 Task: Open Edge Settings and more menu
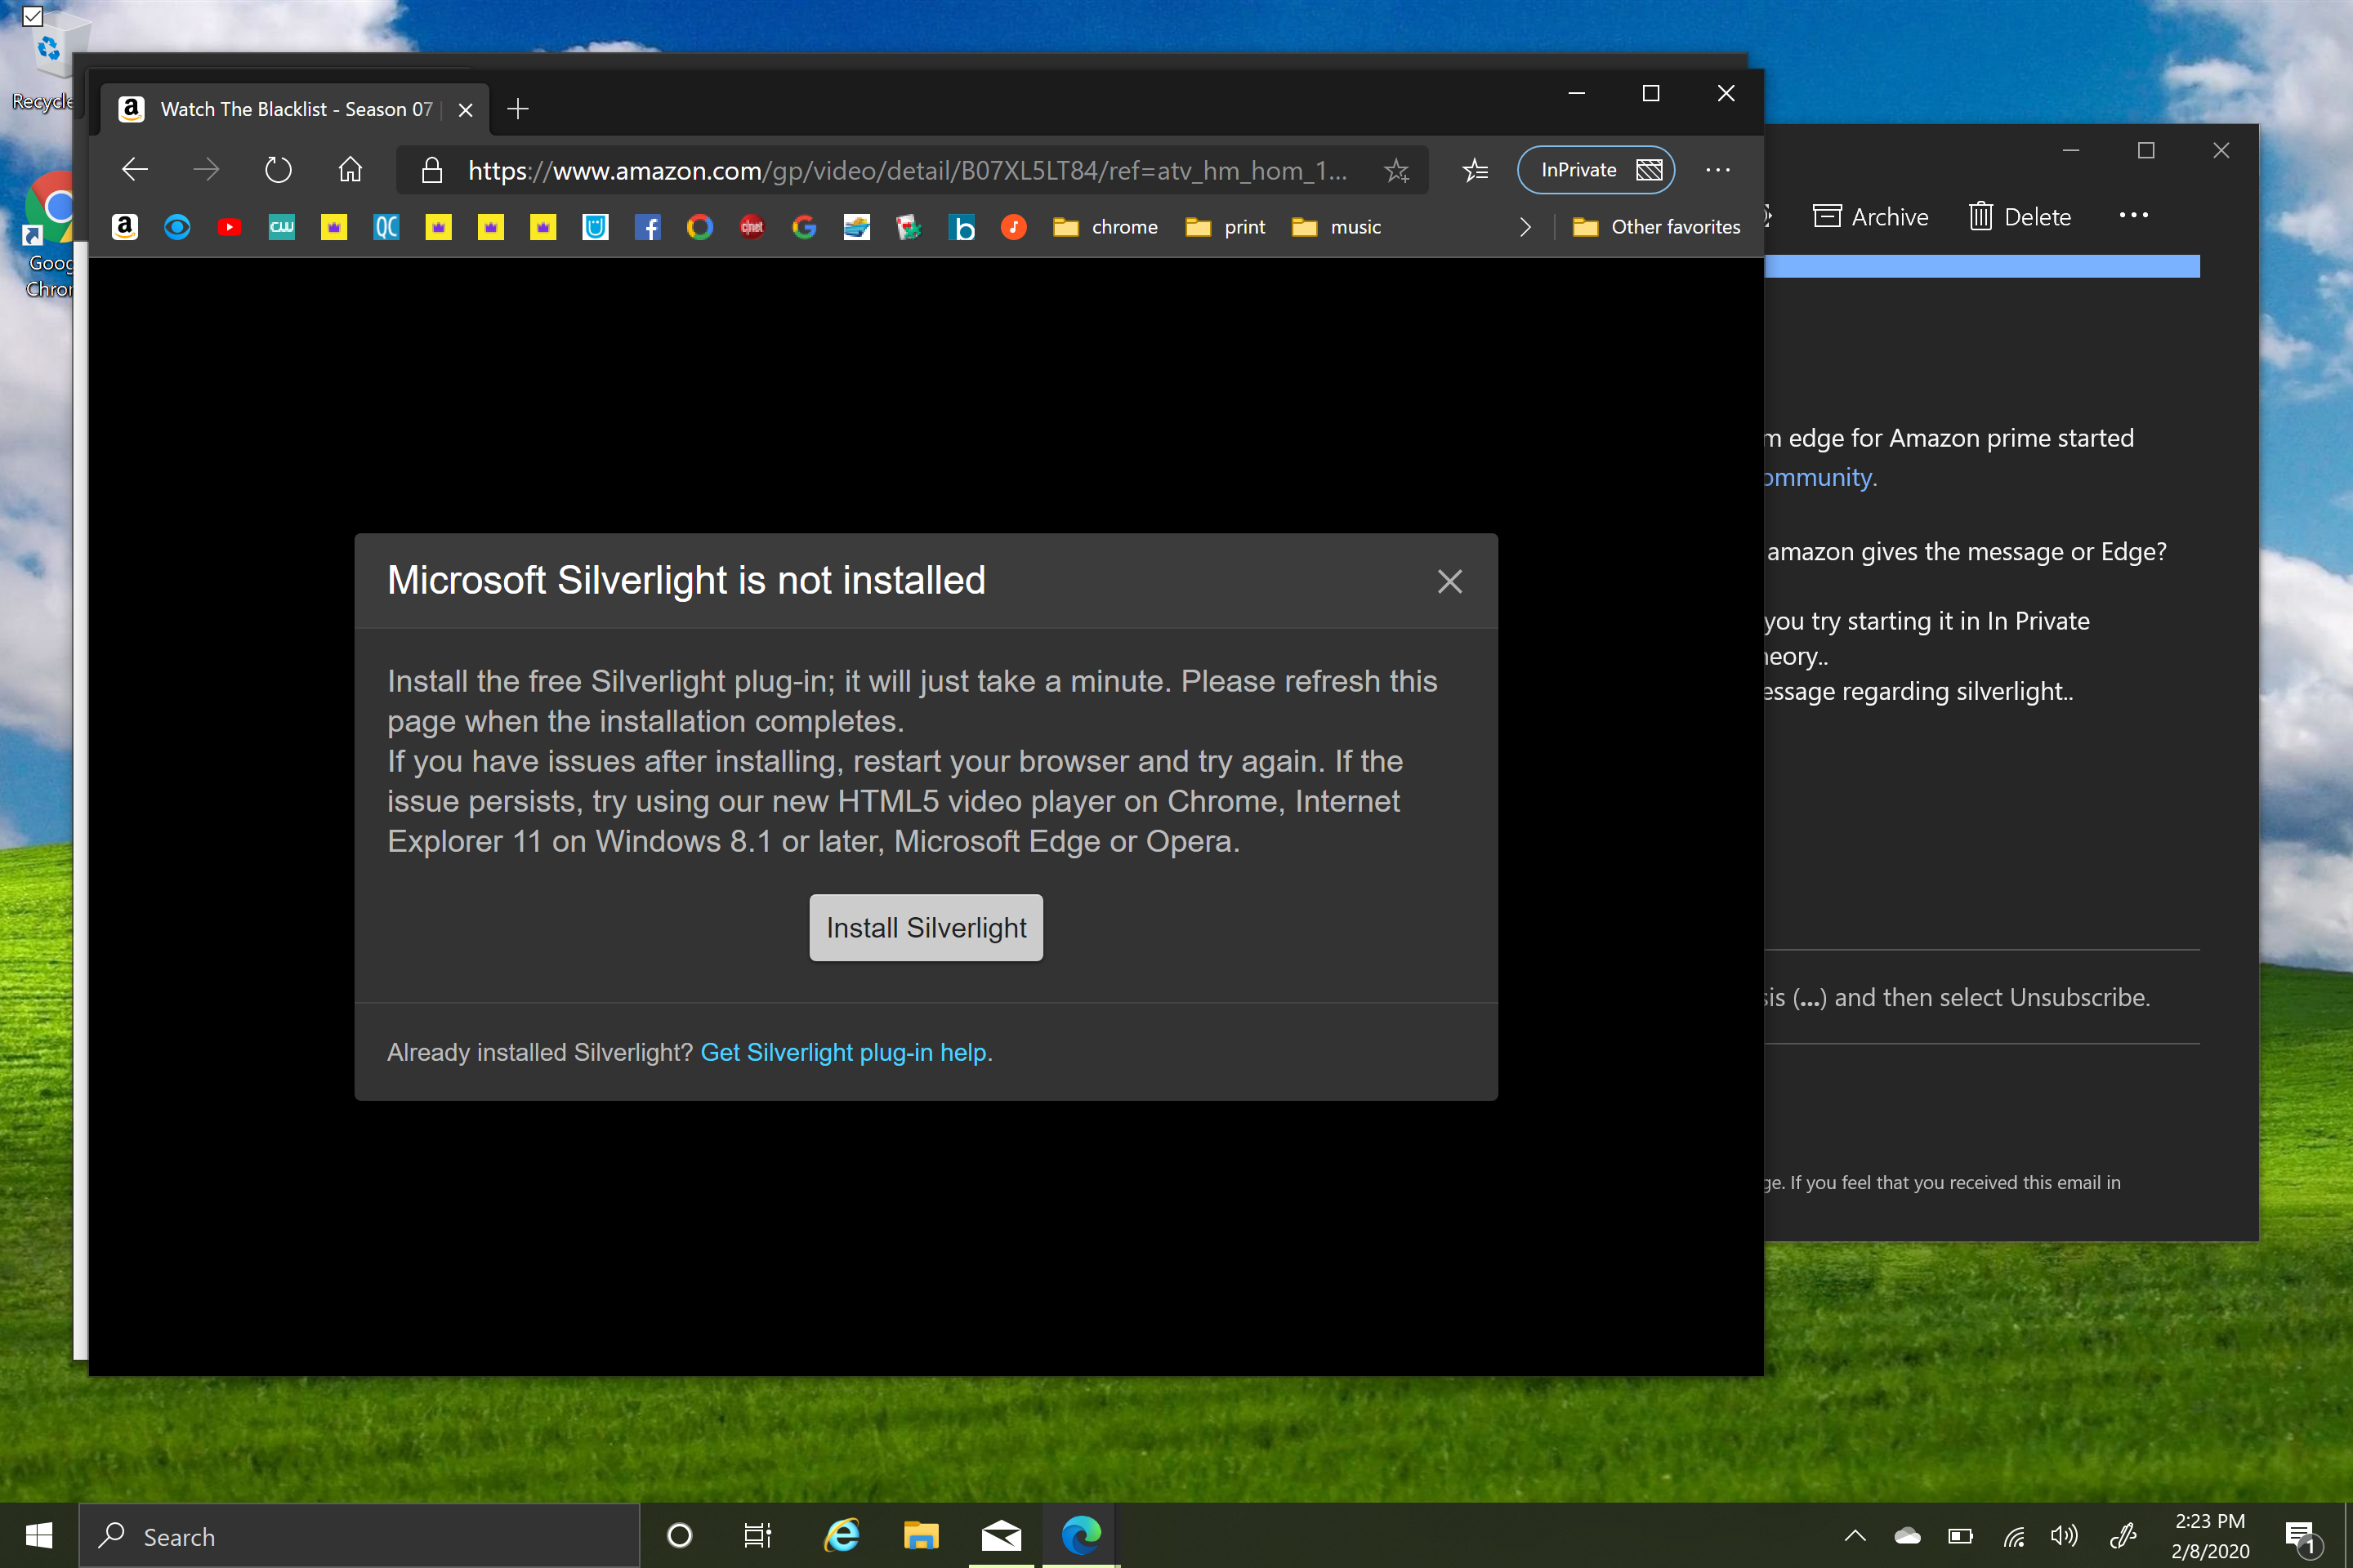pyautogui.click(x=1717, y=170)
